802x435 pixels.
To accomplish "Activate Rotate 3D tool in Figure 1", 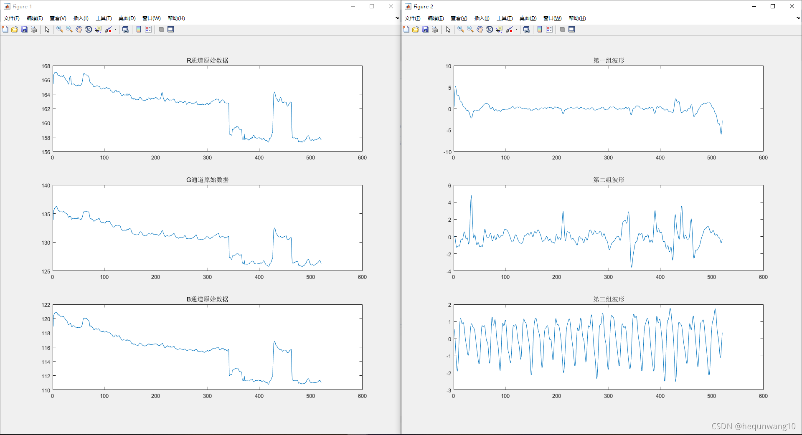I will [89, 29].
